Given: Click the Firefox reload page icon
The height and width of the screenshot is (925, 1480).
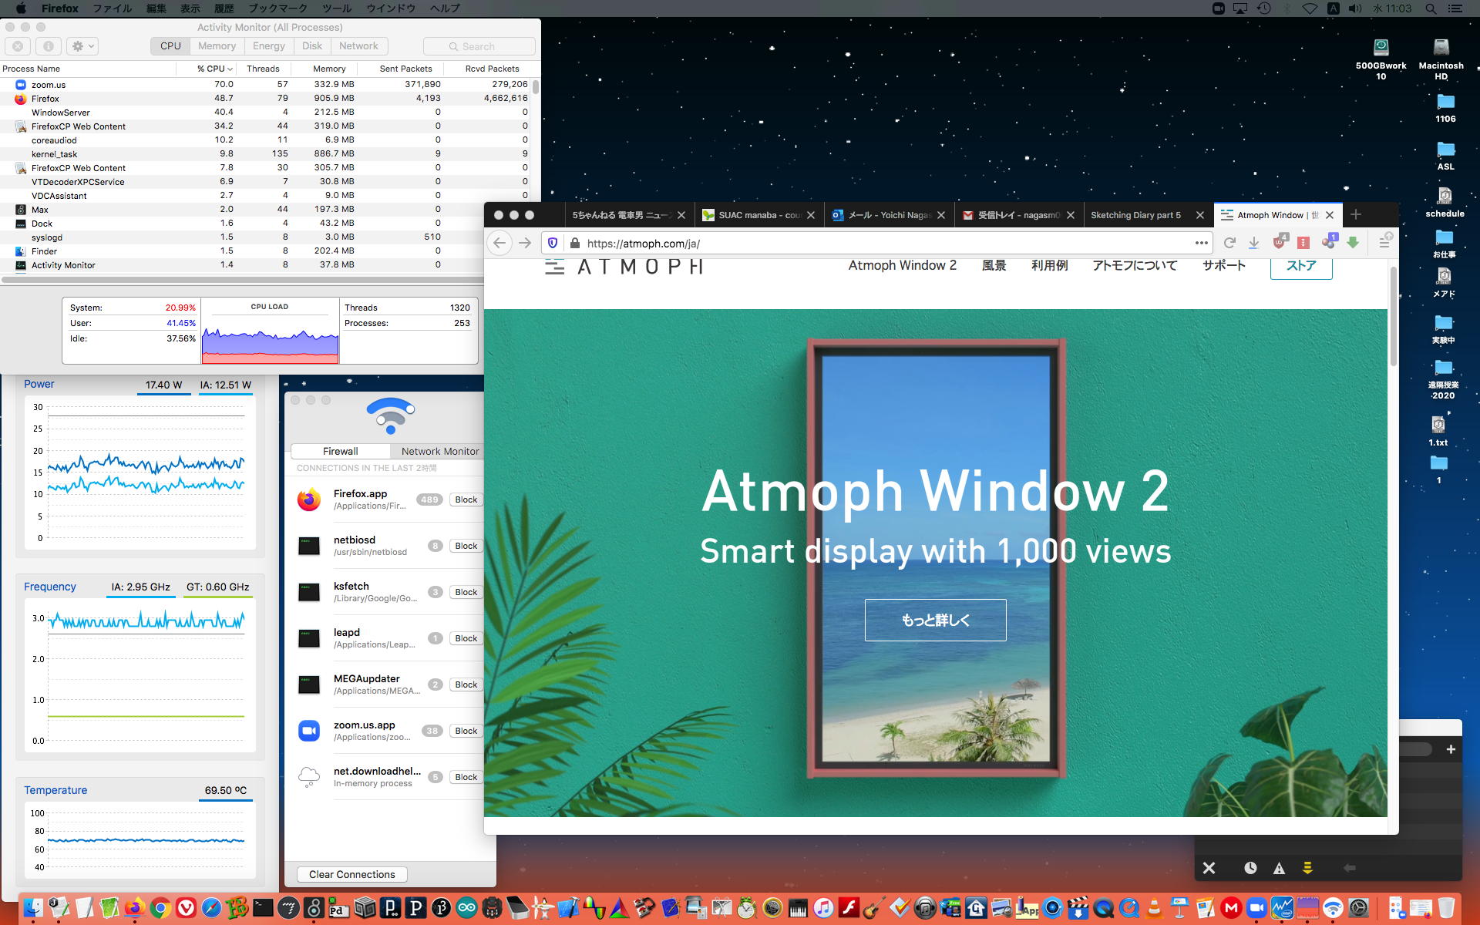Looking at the screenshot, I should [1229, 243].
